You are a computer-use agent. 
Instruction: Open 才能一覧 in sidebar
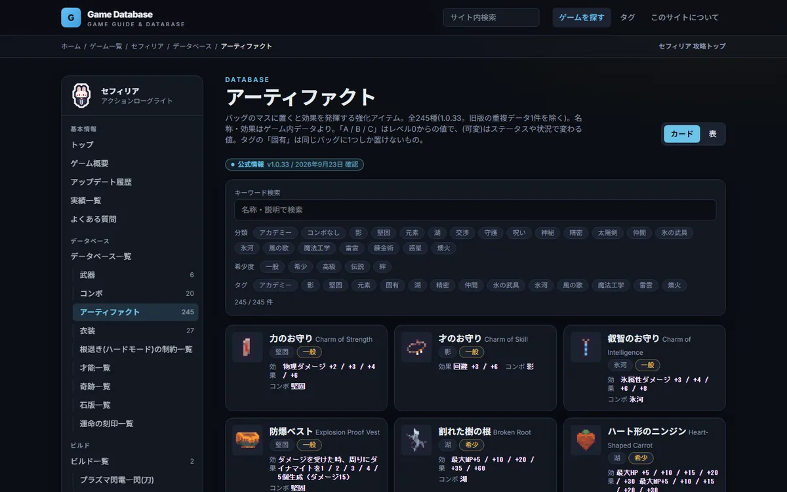point(136,368)
